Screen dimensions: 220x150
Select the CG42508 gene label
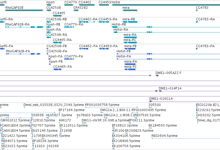click(54, 8)
